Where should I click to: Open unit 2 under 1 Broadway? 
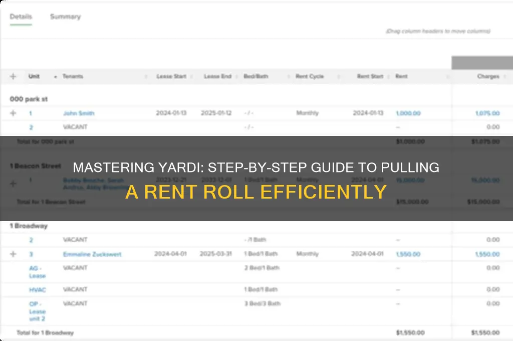[x=31, y=240]
